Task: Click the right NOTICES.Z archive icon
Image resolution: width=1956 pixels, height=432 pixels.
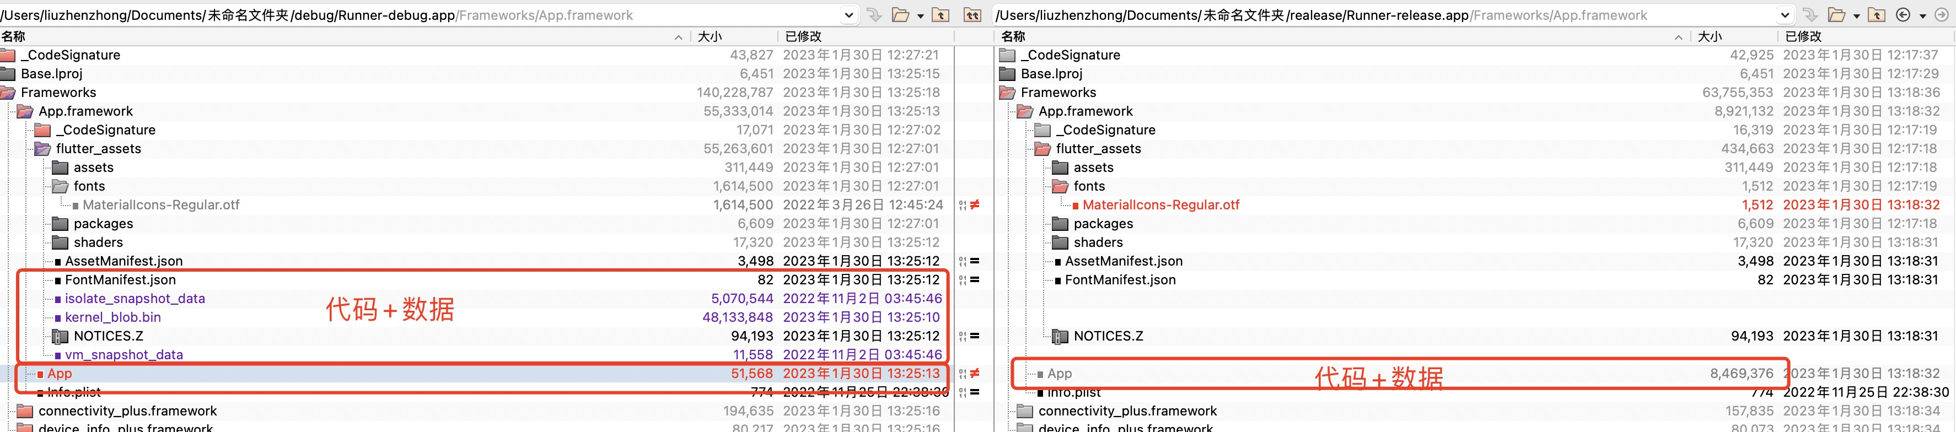Action: pos(1061,336)
